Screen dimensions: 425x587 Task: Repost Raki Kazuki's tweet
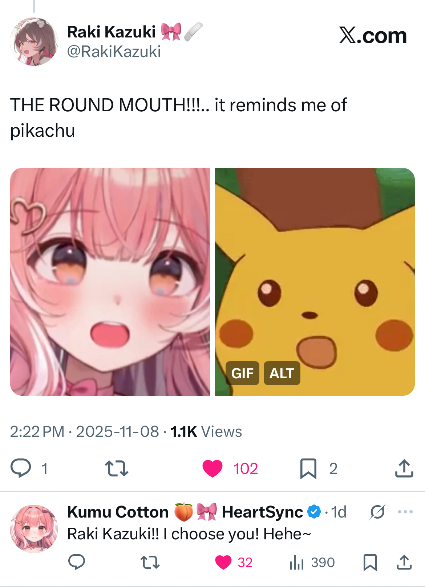click(x=116, y=468)
